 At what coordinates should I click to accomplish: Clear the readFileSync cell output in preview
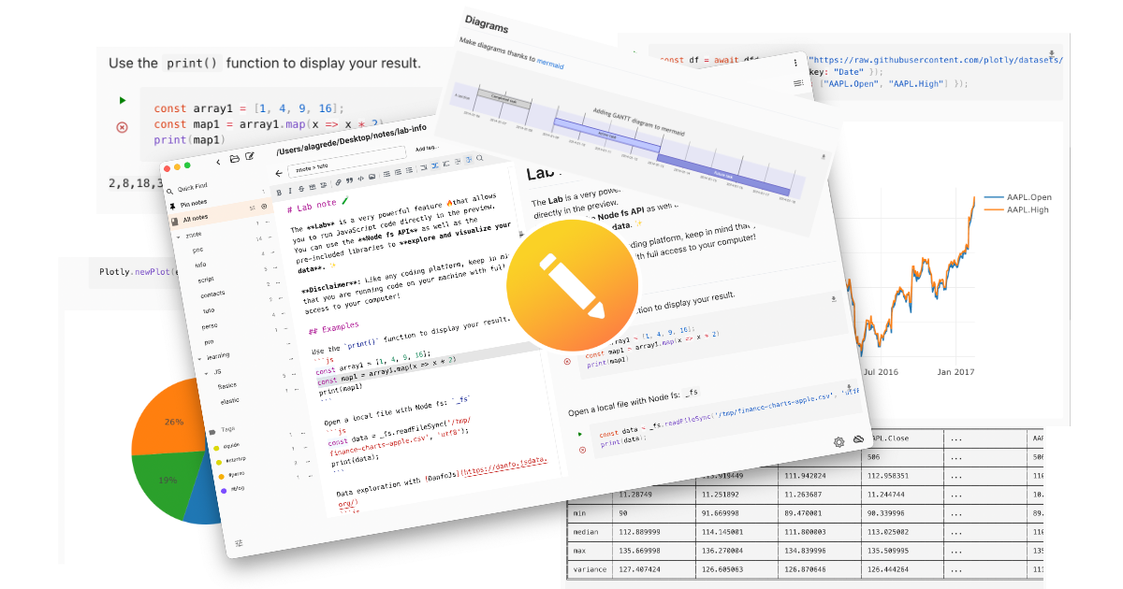[581, 450]
